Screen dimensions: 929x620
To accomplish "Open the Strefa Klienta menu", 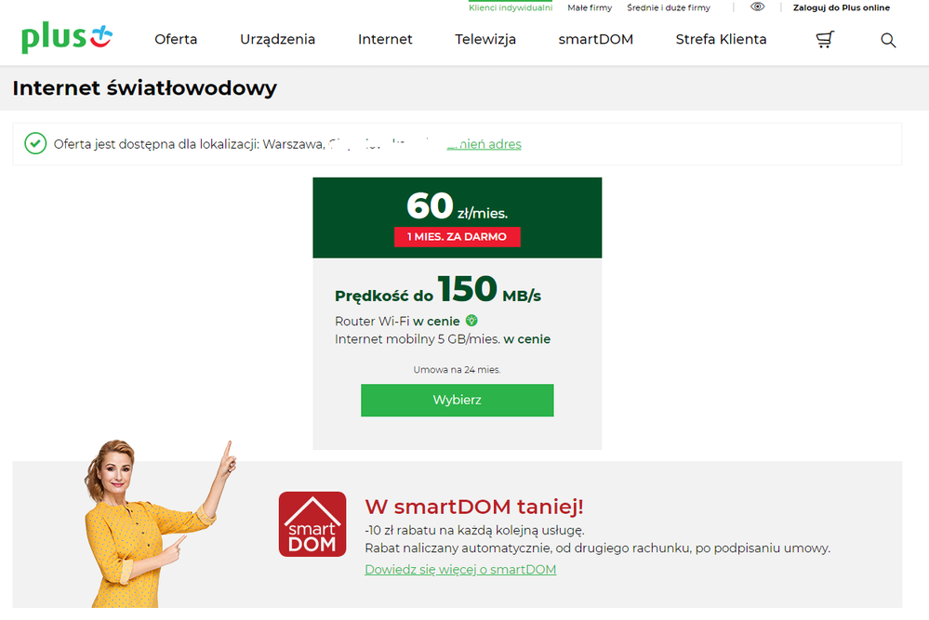I will (721, 39).
